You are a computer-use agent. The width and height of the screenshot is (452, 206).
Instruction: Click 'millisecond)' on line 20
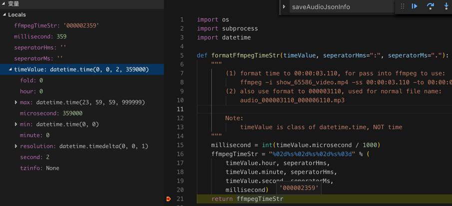point(247,190)
